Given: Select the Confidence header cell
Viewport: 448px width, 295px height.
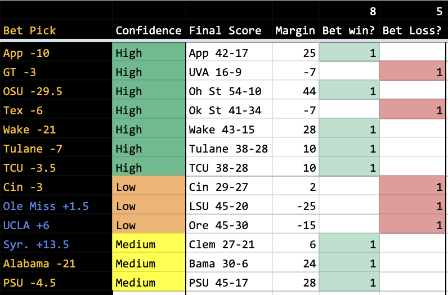Looking at the screenshot, I should coord(149,30).
